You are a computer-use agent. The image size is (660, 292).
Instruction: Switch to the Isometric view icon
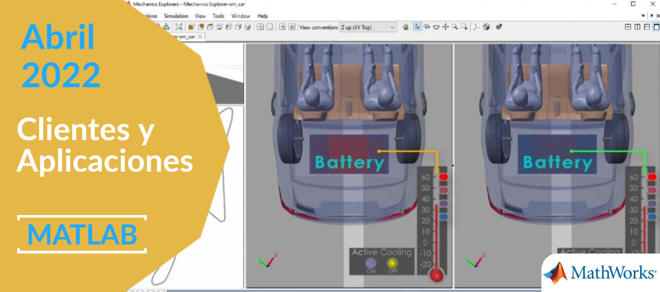coord(247,27)
